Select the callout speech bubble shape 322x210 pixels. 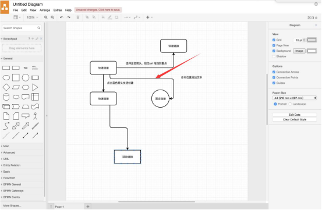coord(26,116)
